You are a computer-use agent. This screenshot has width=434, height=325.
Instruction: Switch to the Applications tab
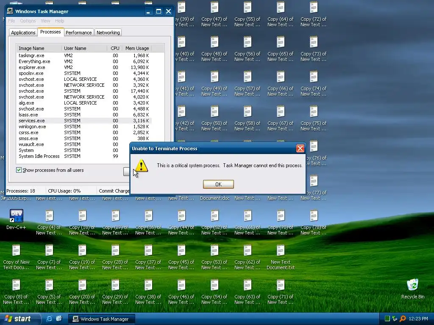[x=23, y=33]
